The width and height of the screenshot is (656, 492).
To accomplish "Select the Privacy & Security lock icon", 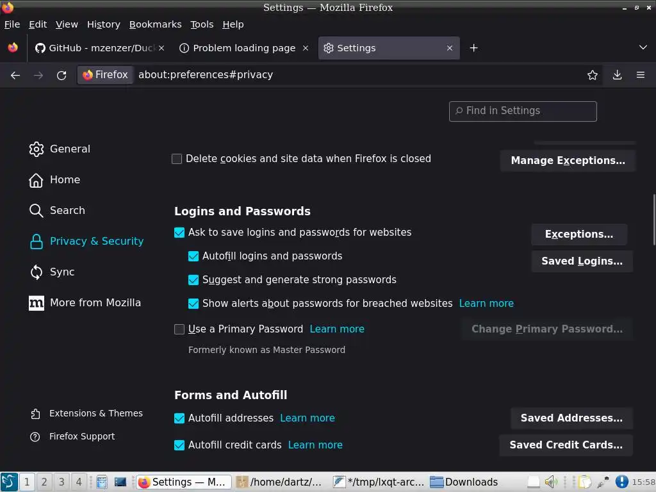I will (37, 242).
